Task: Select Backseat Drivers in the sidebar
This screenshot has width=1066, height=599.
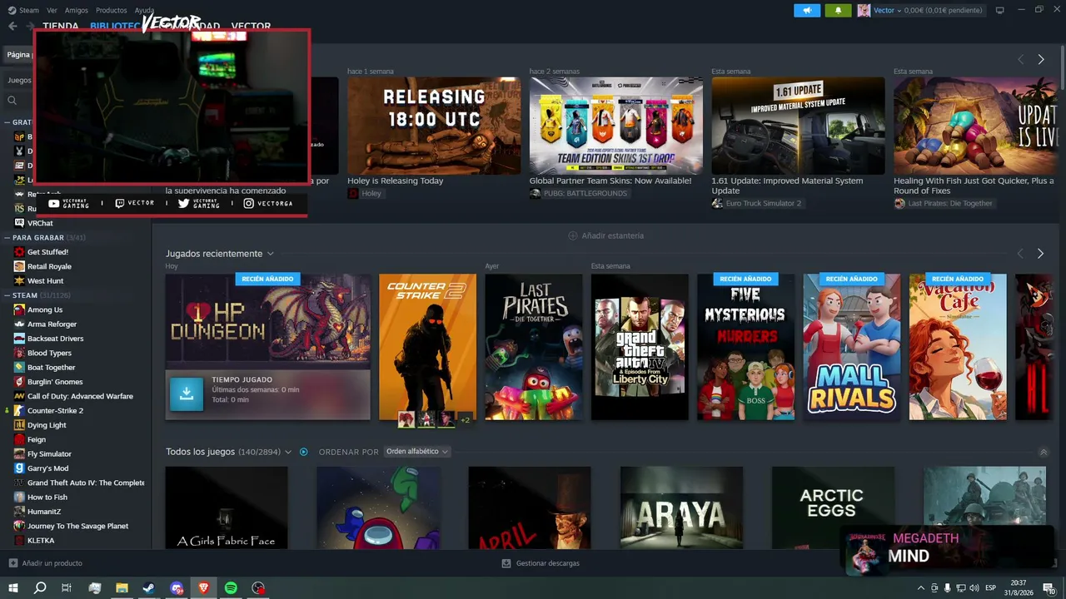Action: coord(56,339)
